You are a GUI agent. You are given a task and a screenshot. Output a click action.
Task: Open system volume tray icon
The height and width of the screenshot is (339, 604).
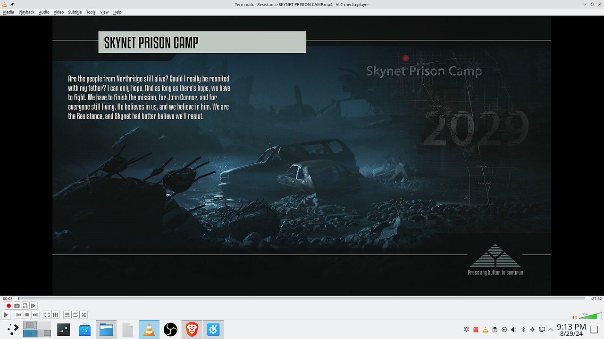(x=513, y=330)
